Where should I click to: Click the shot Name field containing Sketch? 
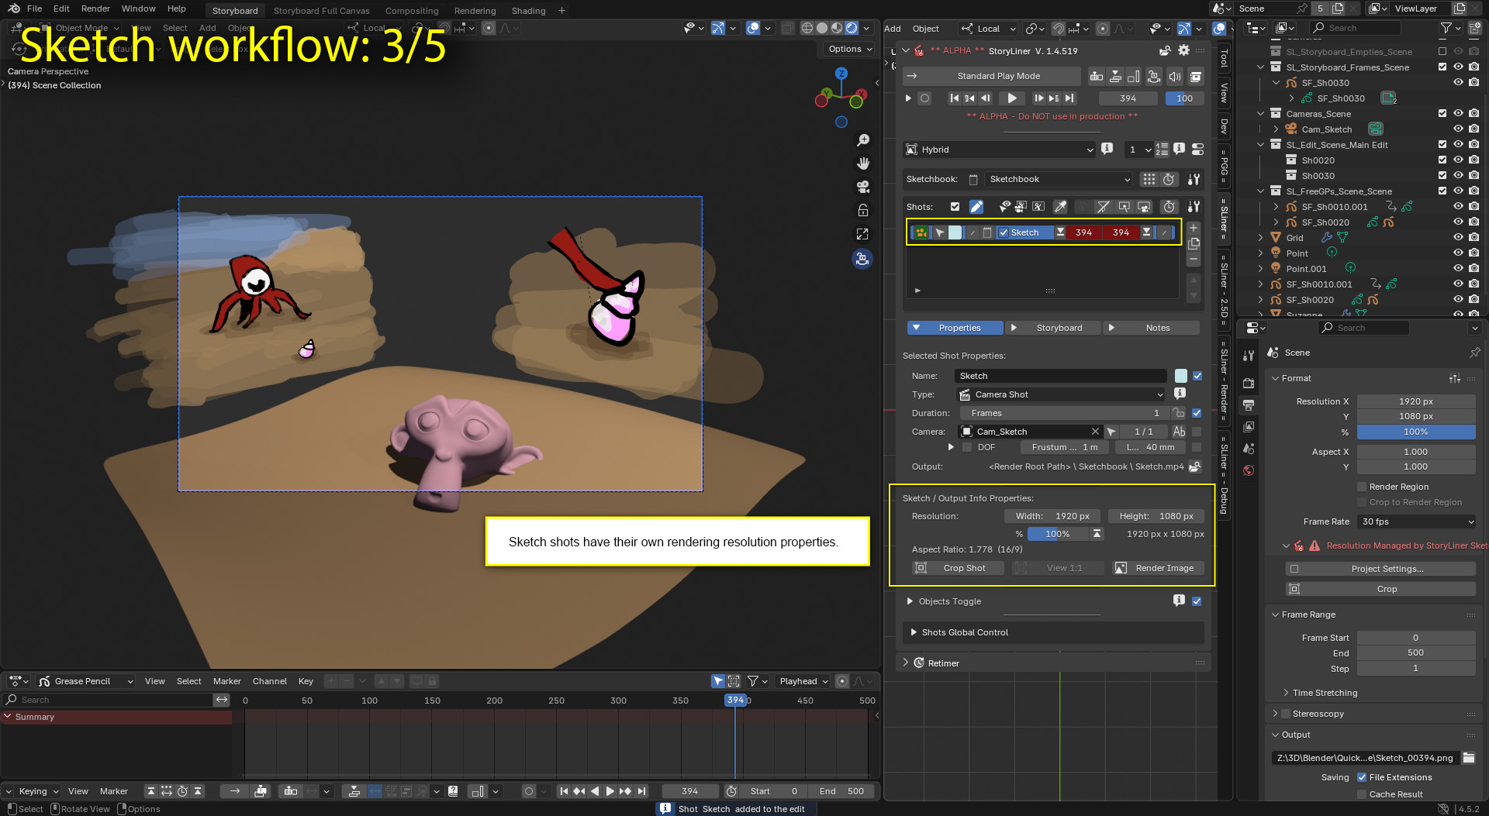[1060, 376]
